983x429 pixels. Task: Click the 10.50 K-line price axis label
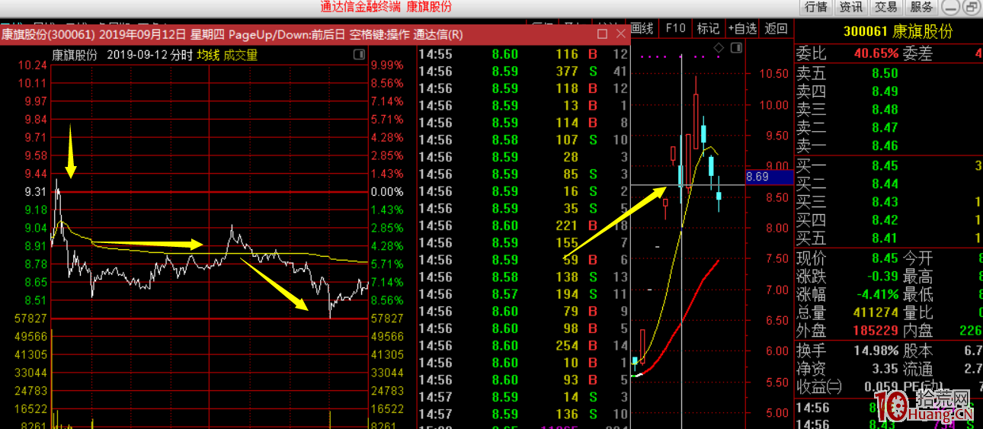(x=773, y=74)
